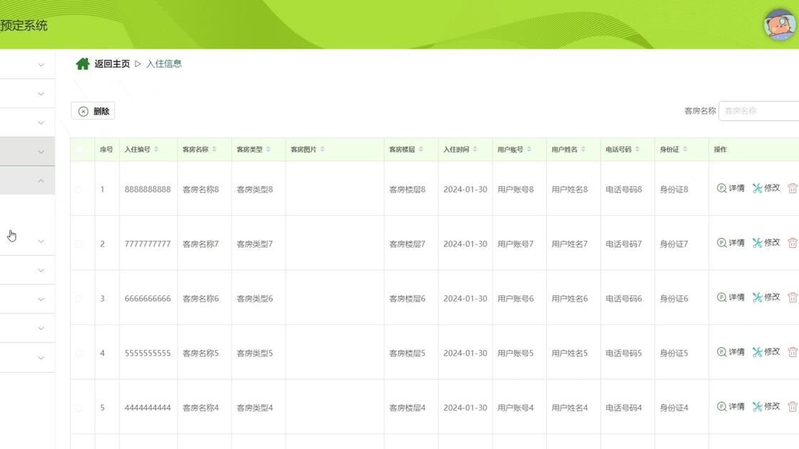Image resolution: width=799 pixels, height=449 pixels.
Task: Collapse the expanded sidebar menu (up chevron)
Action: click(x=41, y=181)
